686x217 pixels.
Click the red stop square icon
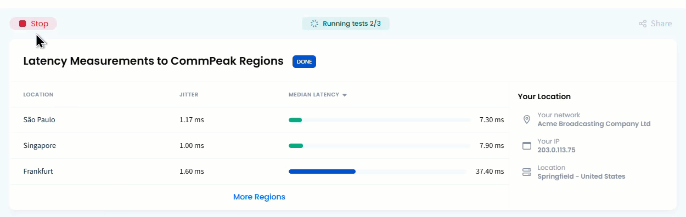point(23,24)
